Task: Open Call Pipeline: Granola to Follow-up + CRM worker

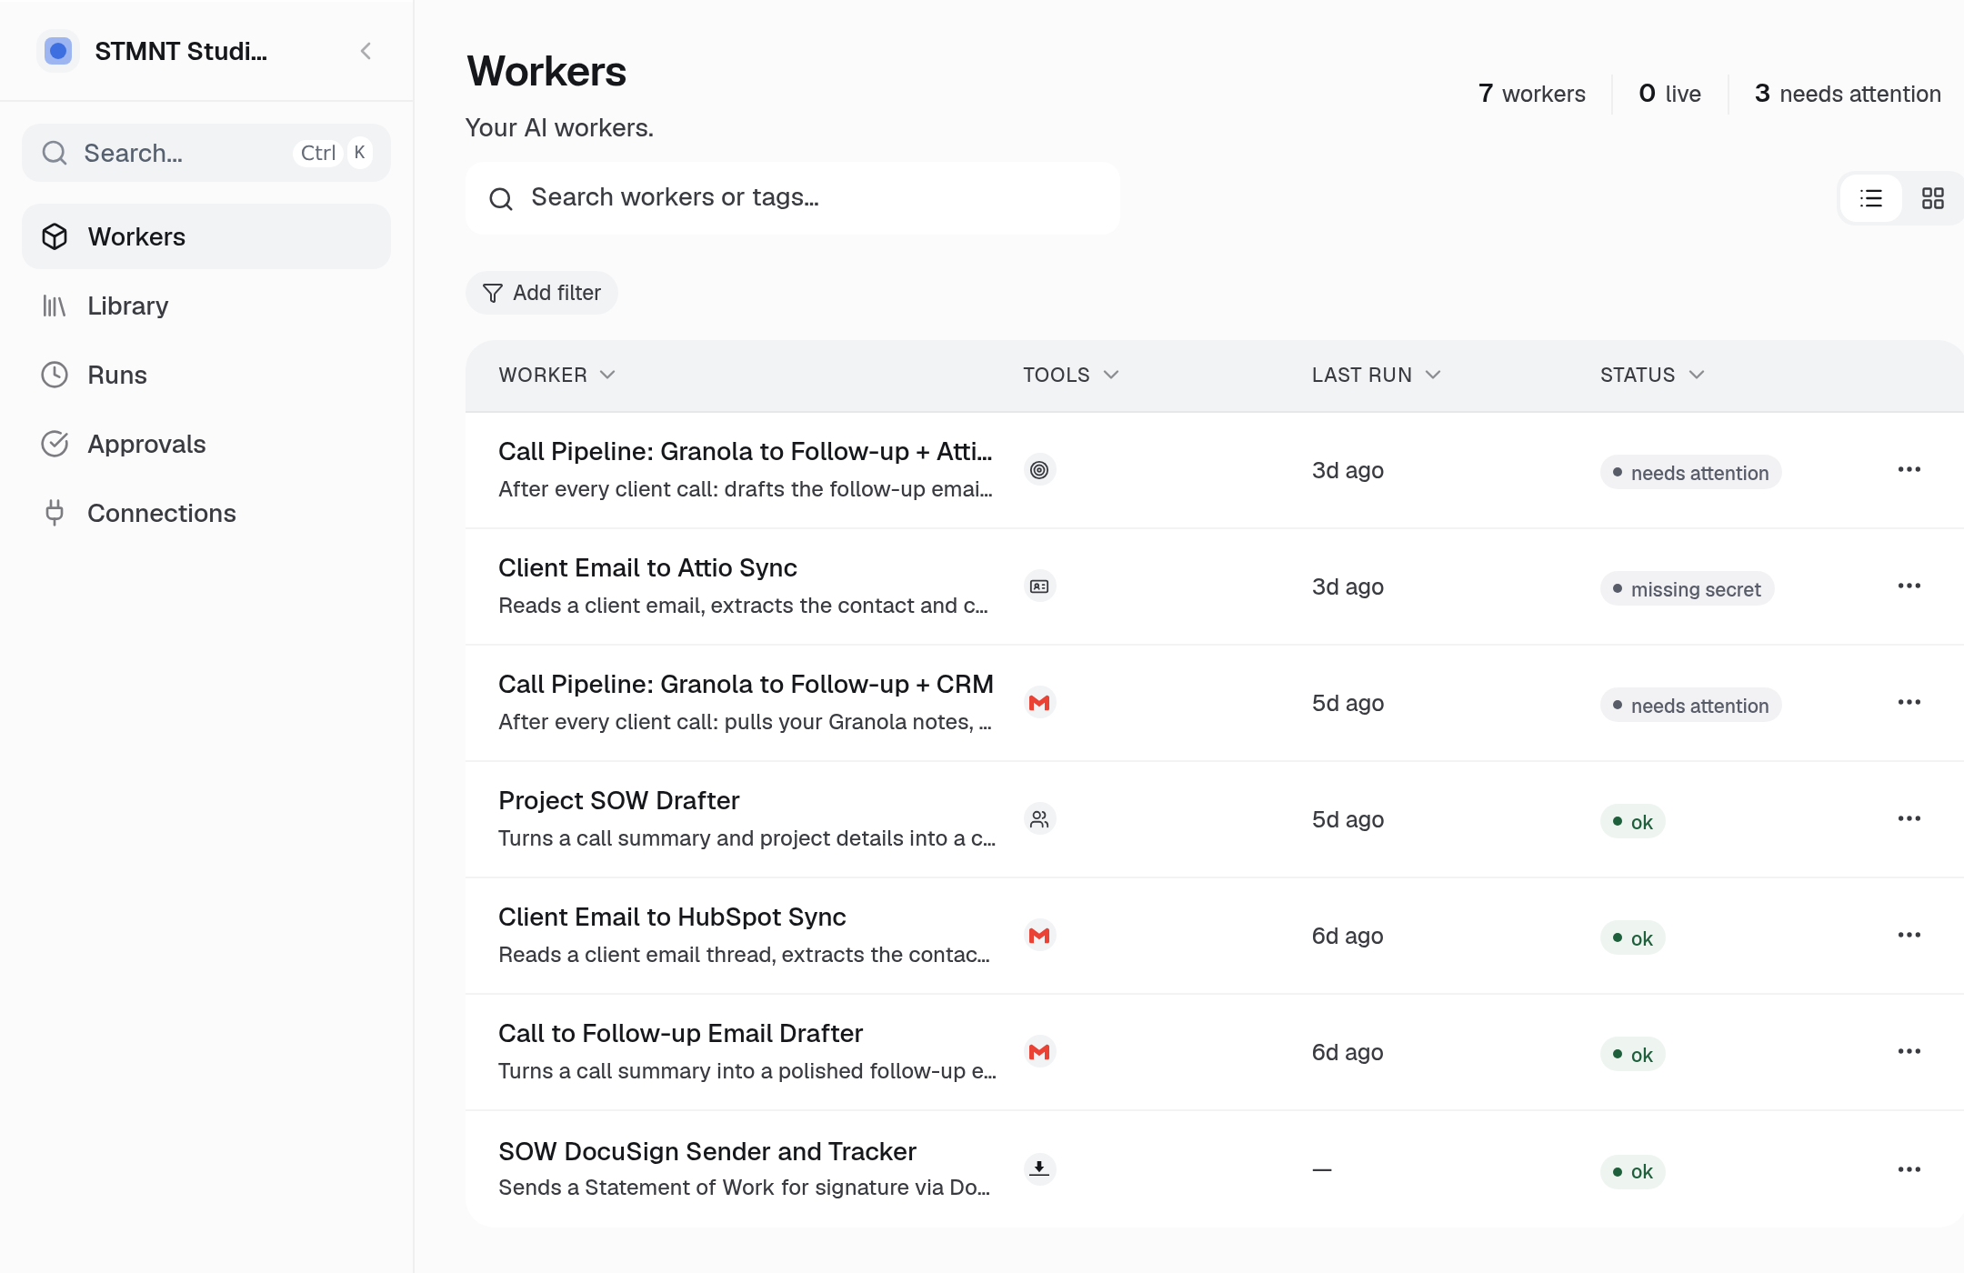Action: (x=746, y=685)
